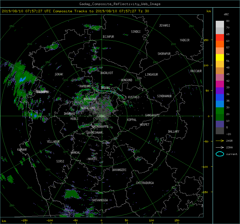Pick the magenta 39-42 dBZ swatch
This screenshot has height=224, width=240.
click(220, 84)
